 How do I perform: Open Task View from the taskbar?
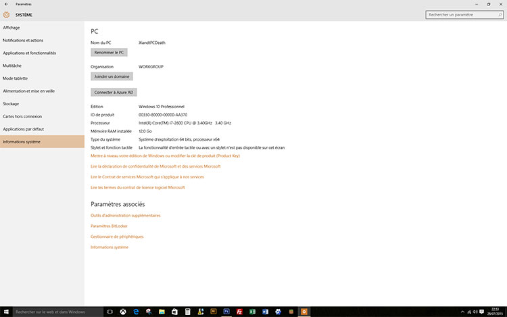point(110,312)
